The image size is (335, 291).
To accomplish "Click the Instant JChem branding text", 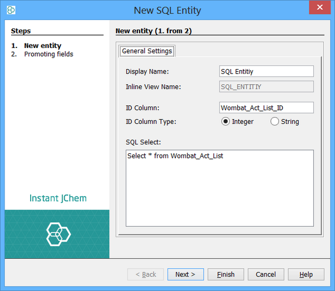I will coord(58,198).
